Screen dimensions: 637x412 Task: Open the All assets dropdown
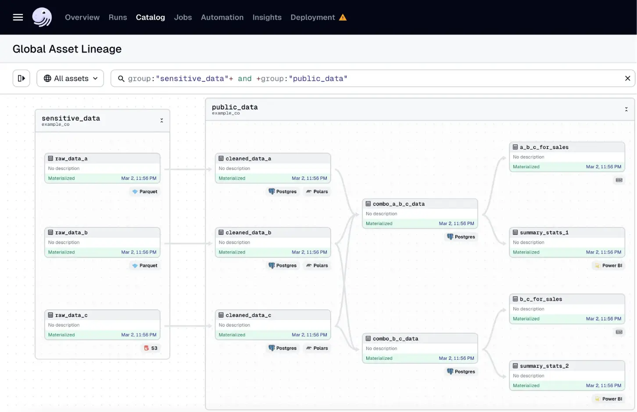pyautogui.click(x=70, y=78)
